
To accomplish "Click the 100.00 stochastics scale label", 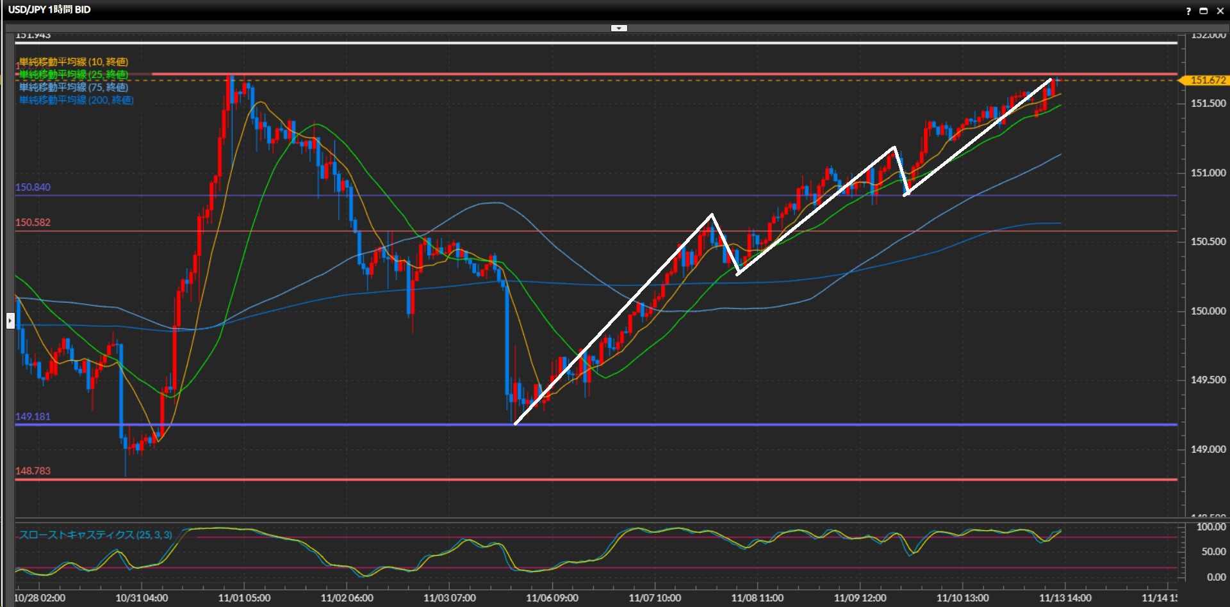I will pos(1211,527).
